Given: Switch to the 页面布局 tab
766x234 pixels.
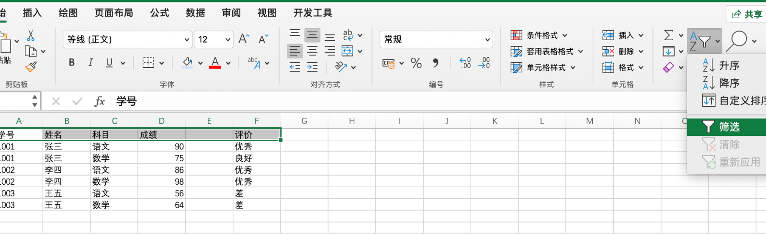Looking at the screenshot, I should (114, 13).
